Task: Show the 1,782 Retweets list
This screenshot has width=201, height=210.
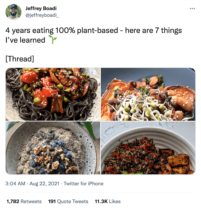Action: point(24,201)
